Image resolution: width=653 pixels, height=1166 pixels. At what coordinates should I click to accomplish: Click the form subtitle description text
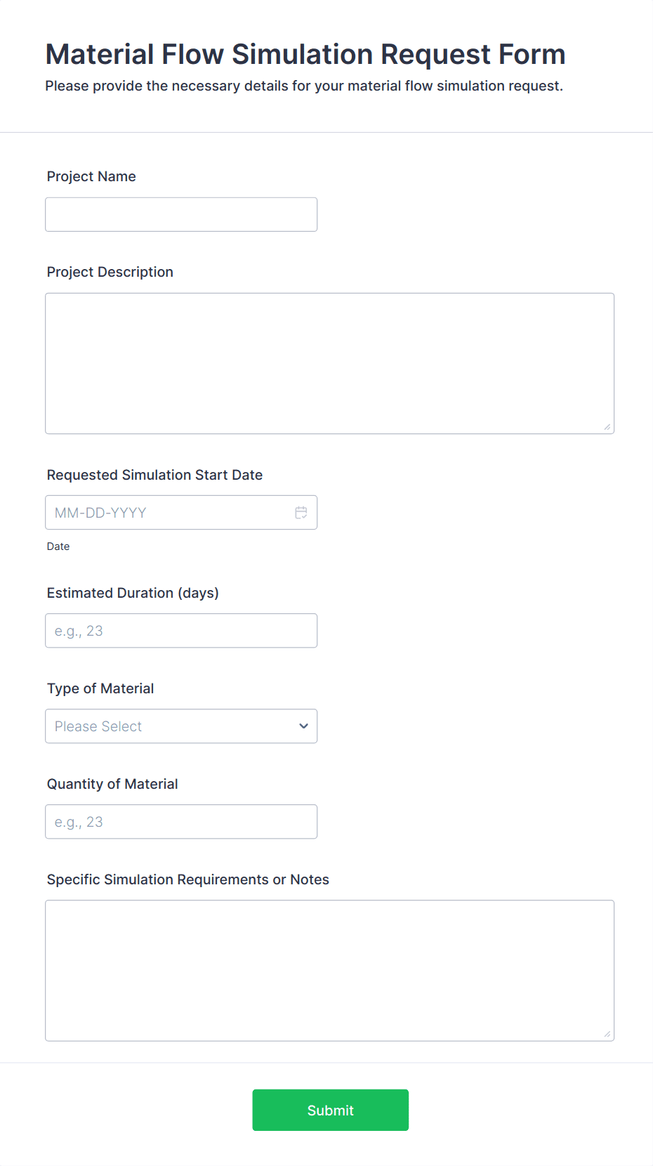pos(304,86)
